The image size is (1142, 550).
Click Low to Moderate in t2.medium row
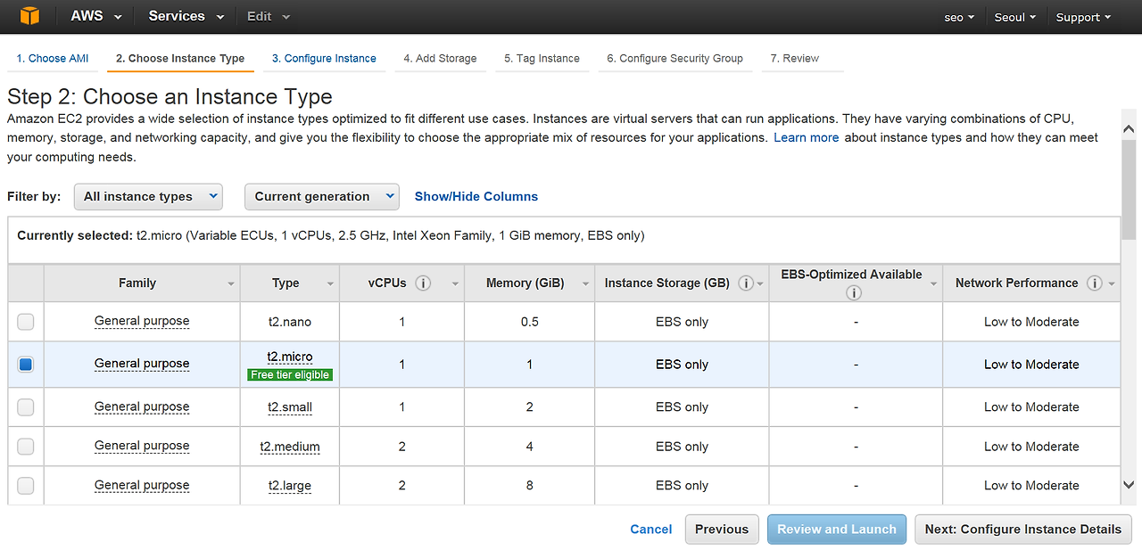tap(1031, 447)
